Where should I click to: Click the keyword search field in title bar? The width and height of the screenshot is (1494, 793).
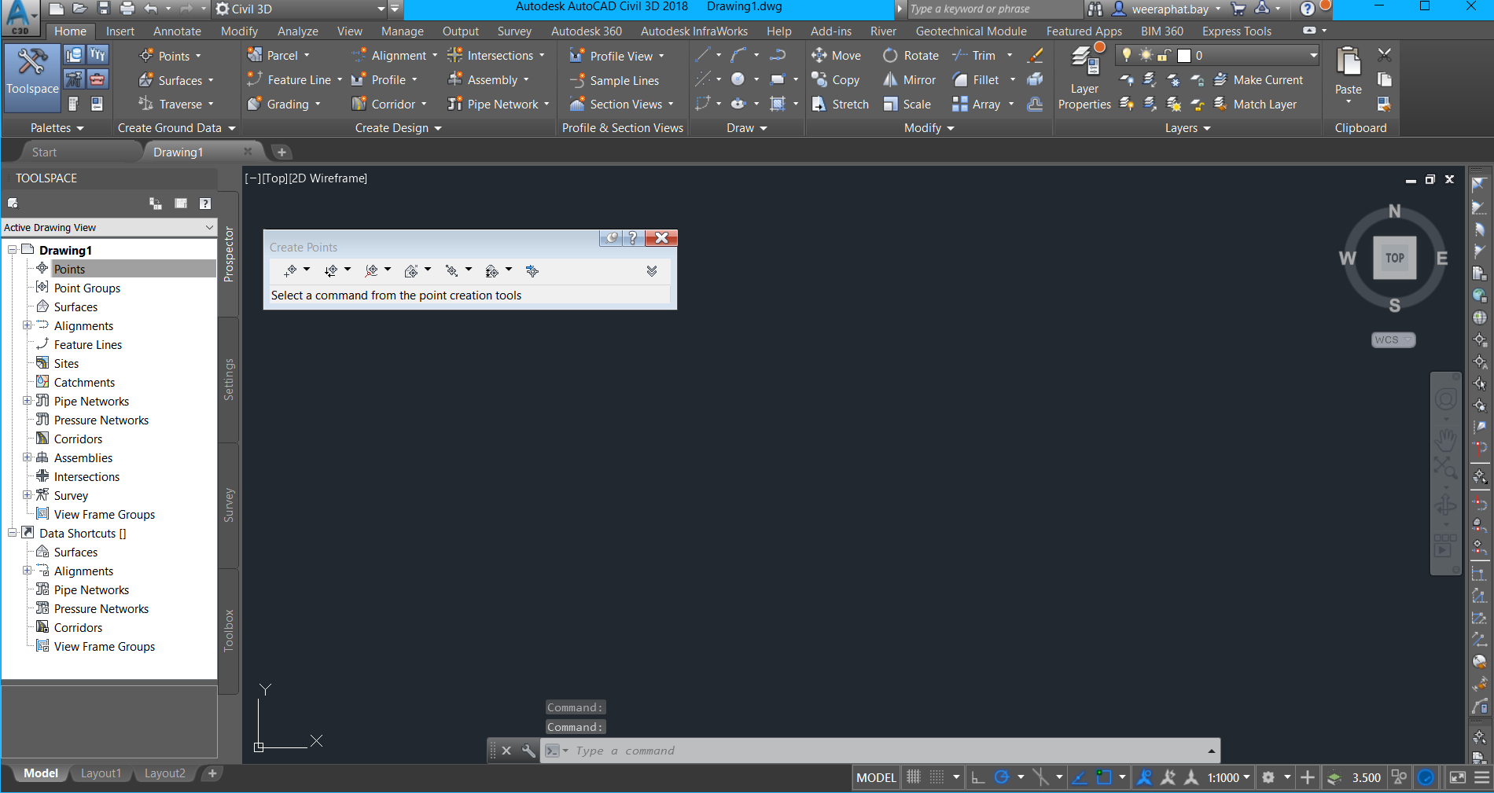tap(994, 9)
